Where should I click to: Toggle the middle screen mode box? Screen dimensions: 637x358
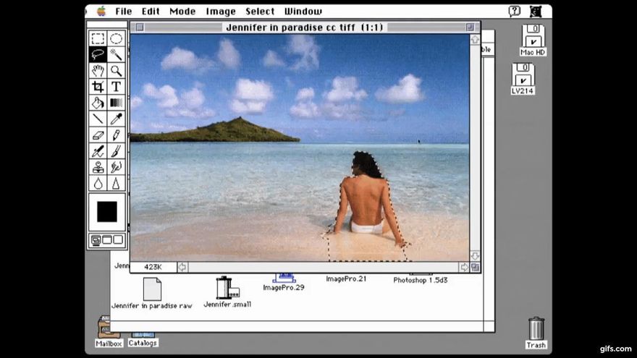tap(107, 240)
